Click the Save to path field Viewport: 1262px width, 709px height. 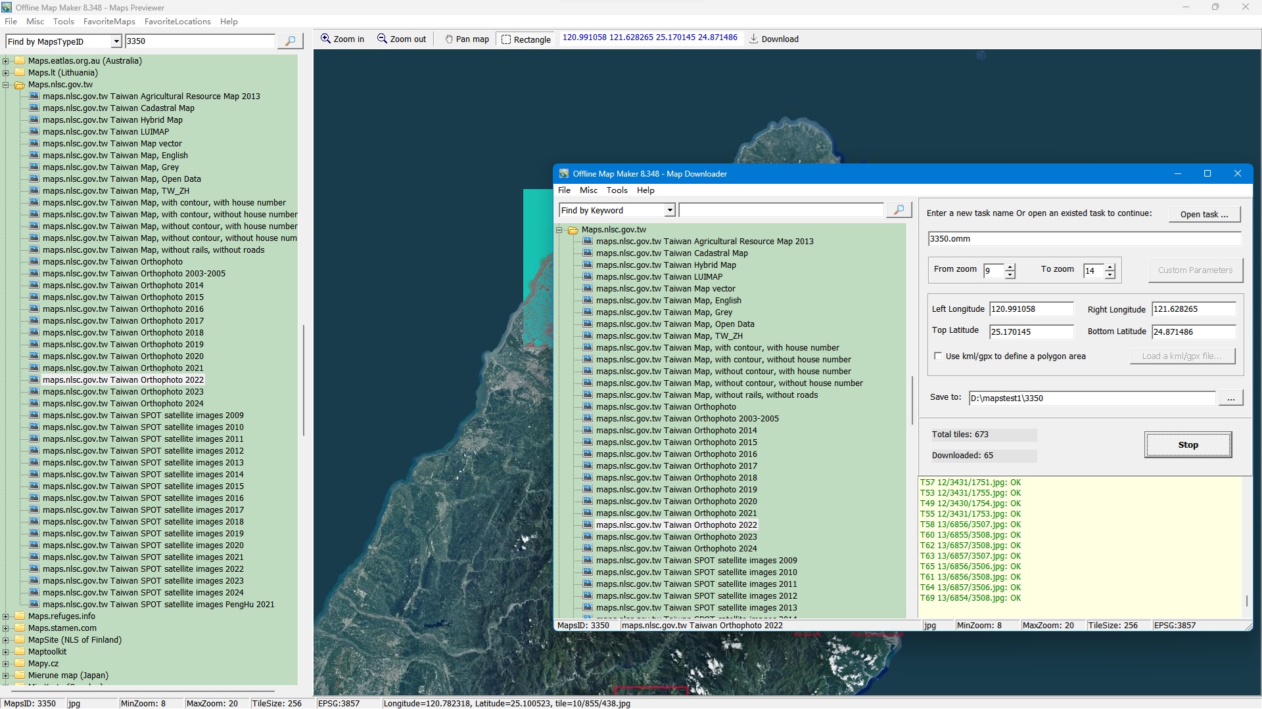point(1091,398)
